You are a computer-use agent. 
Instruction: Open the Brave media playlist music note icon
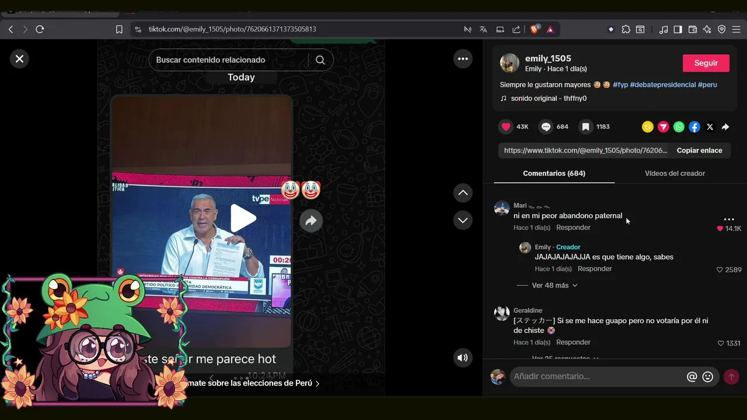[664, 29]
